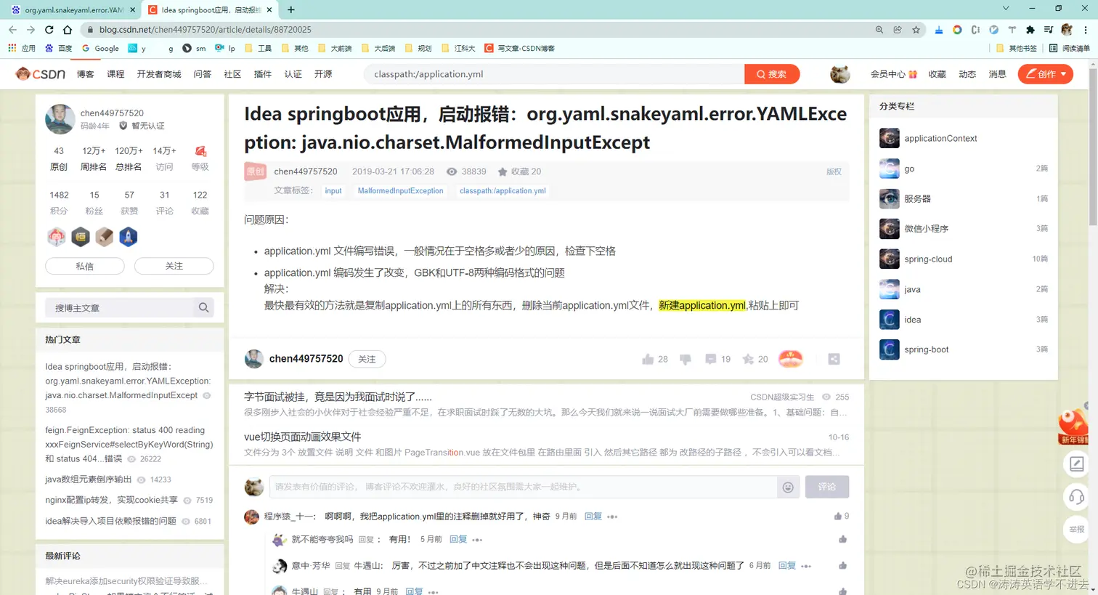Image resolution: width=1098 pixels, height=595 pixels.
Task: Click the comment input field to write a comment
Action: [508, 487]
